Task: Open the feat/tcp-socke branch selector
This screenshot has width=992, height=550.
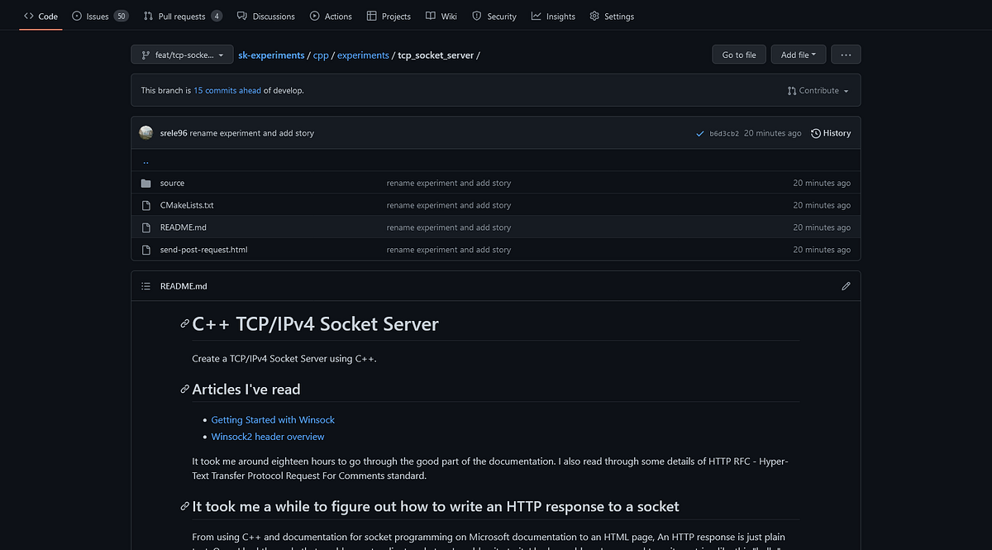Action: pos(182,55)
